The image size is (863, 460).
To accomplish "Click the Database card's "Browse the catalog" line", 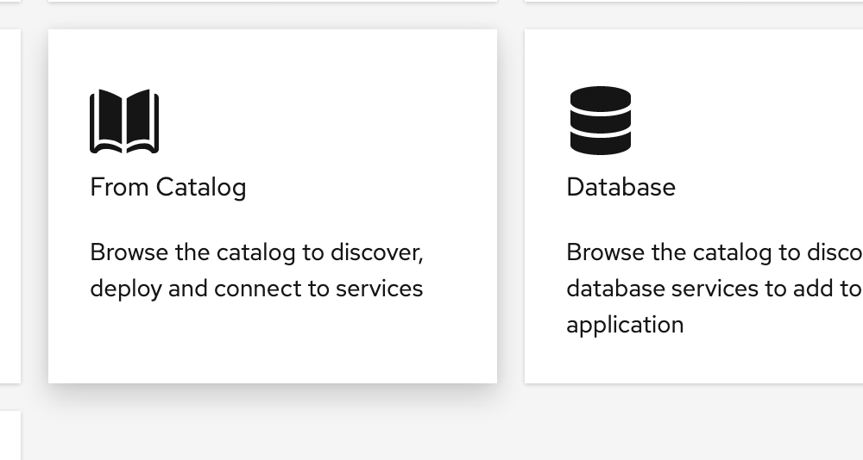I will point(715,252).
